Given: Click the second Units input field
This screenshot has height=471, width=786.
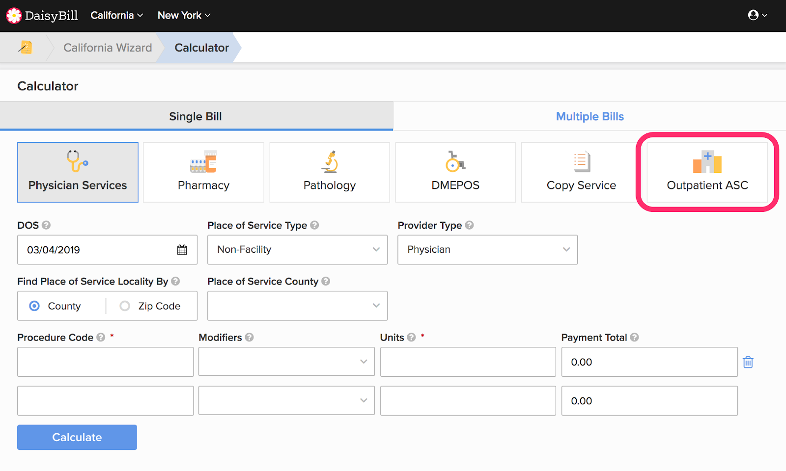Looking at the screenshot, I should pyautogui.click(x=468, y=401).
